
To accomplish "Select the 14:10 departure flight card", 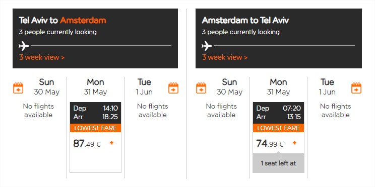I will click(95, 137).
